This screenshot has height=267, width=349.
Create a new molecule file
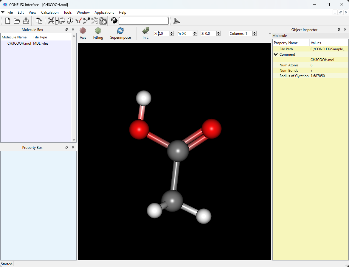[x=7, y=21]
